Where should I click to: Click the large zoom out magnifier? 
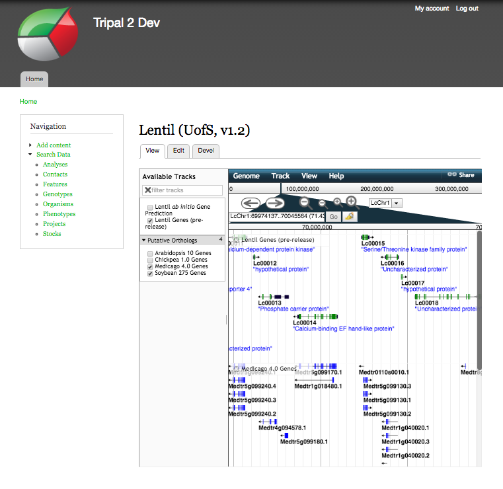pos(306,203)
